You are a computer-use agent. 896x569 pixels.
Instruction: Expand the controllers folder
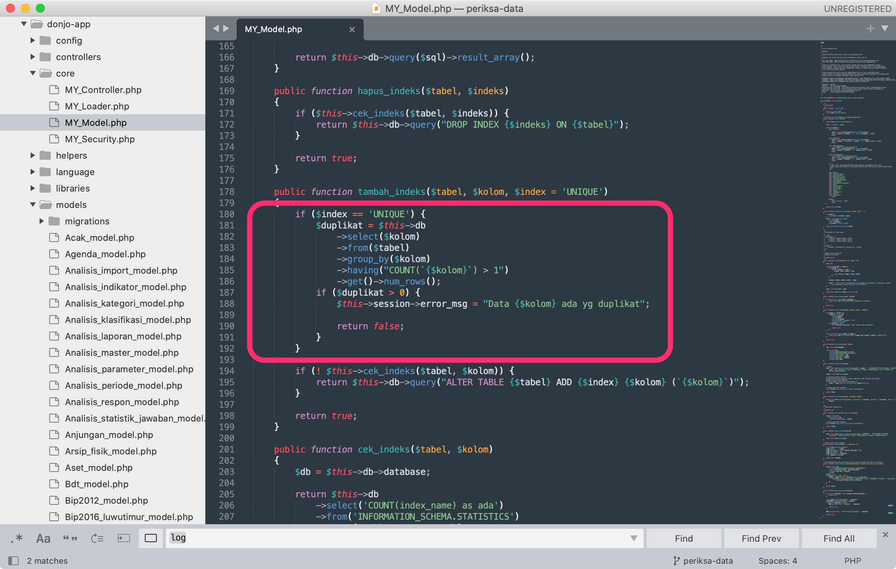tap(32, 57)
